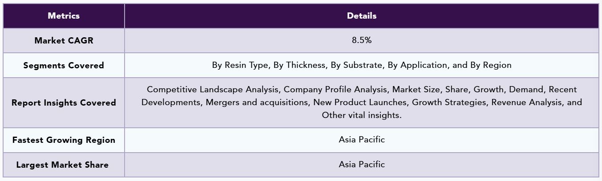
Task: Select the Largest Market Share label
Action: (62, 165)
